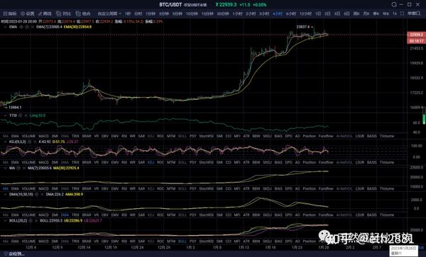Expand the 自定义周期 custom period dropdown
Viewport: 426px width, 257px height.
[109, 13]
